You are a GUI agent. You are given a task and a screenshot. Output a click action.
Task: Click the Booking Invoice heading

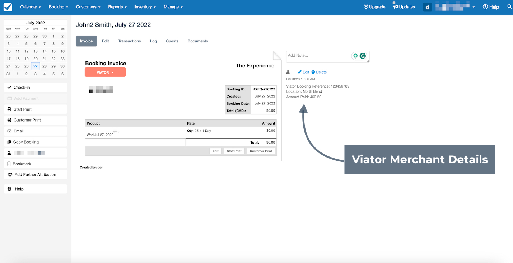click(106, 63)
